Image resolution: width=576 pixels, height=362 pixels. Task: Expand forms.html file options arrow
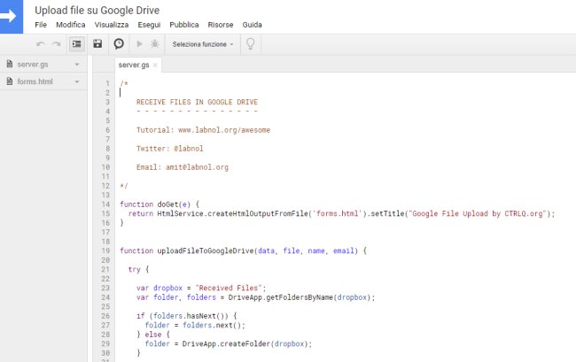click(77, 82)
